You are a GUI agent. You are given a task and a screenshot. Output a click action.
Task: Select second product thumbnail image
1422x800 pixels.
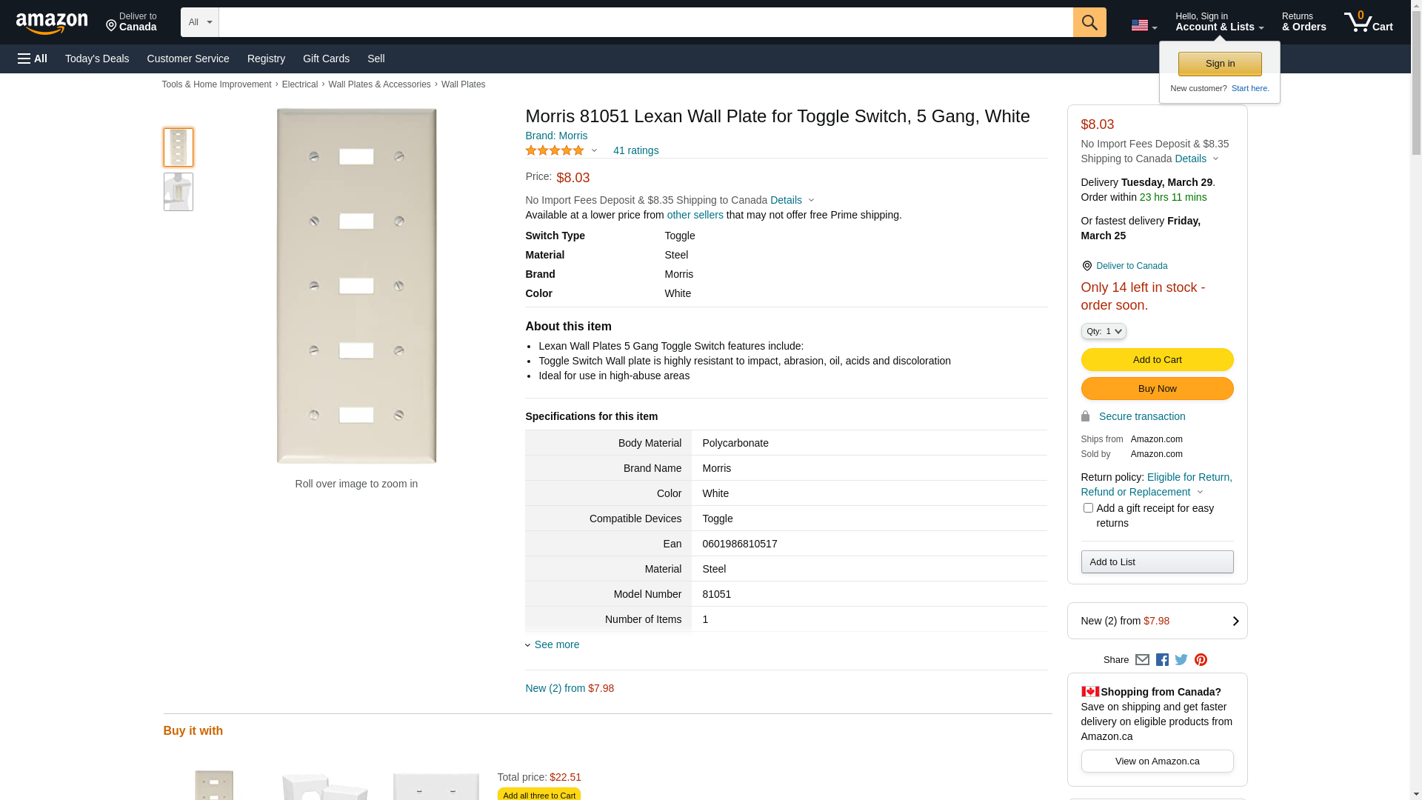click(x=178, y=192)
